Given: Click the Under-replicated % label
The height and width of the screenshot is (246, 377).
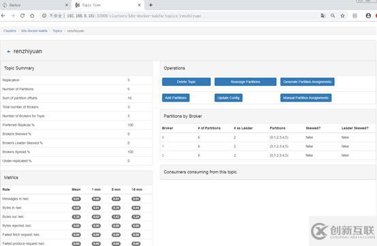Looking at the screenshot, I should point(17,161).
